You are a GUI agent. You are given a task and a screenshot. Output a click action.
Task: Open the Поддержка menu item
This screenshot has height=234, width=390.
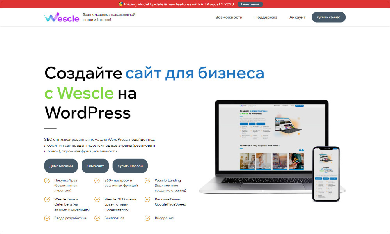point(266,18)
